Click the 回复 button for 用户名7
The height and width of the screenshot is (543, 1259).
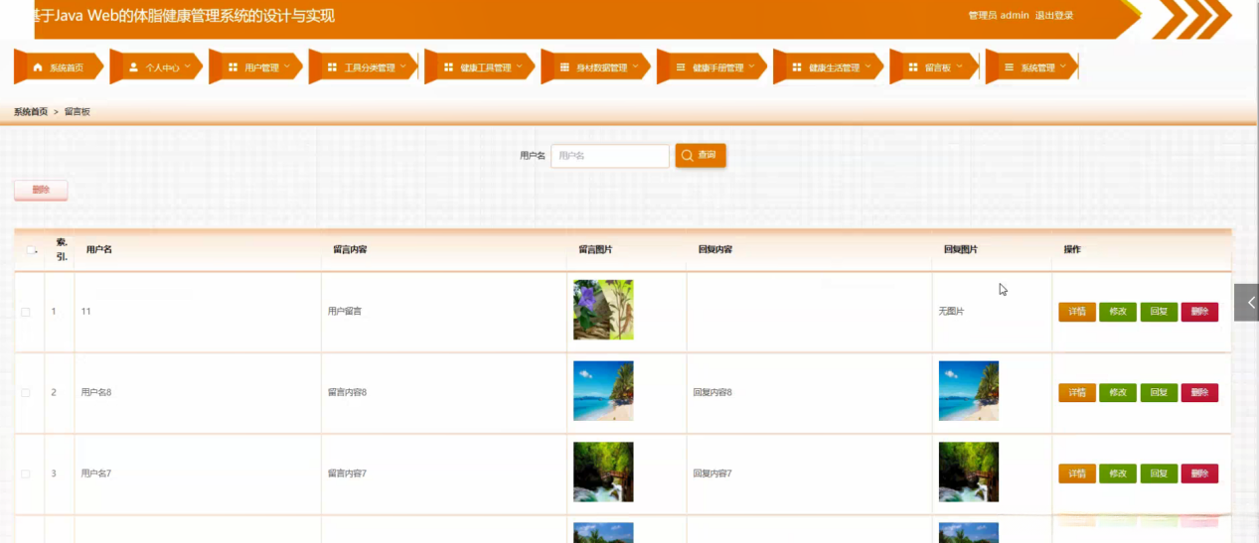(1159, 475)
